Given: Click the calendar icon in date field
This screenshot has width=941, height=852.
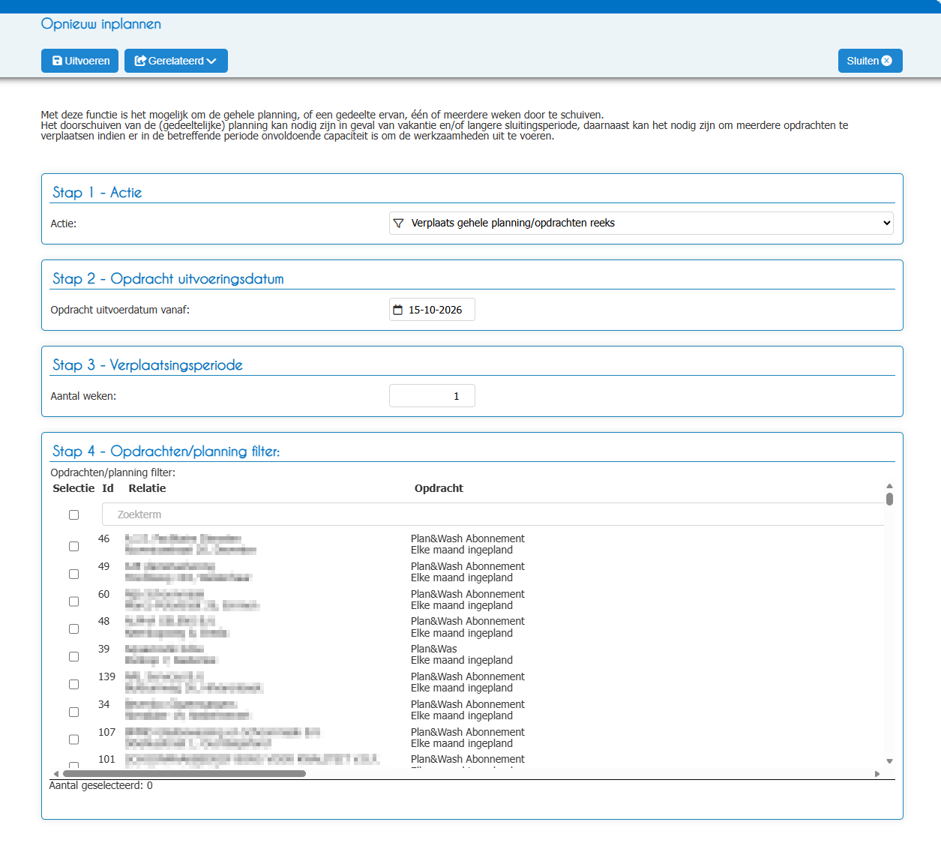Looking at the screenshot, I should tap(398, 310).
